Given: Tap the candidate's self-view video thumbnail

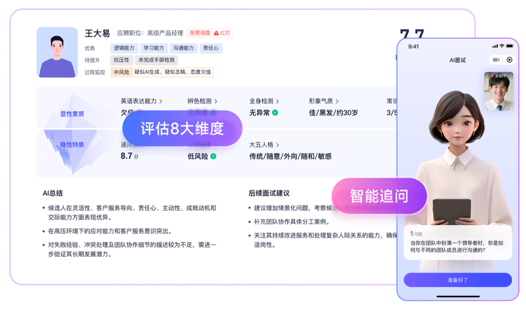Looking at the screenshot, I should click(499, 95).
